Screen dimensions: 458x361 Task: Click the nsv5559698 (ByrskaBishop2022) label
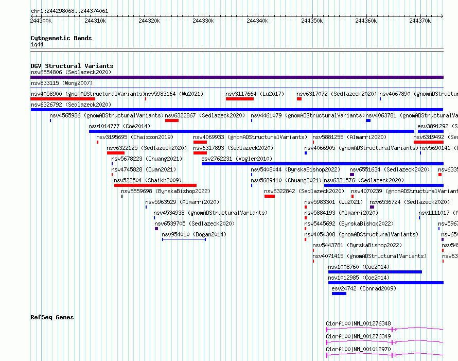pos(166,191)
